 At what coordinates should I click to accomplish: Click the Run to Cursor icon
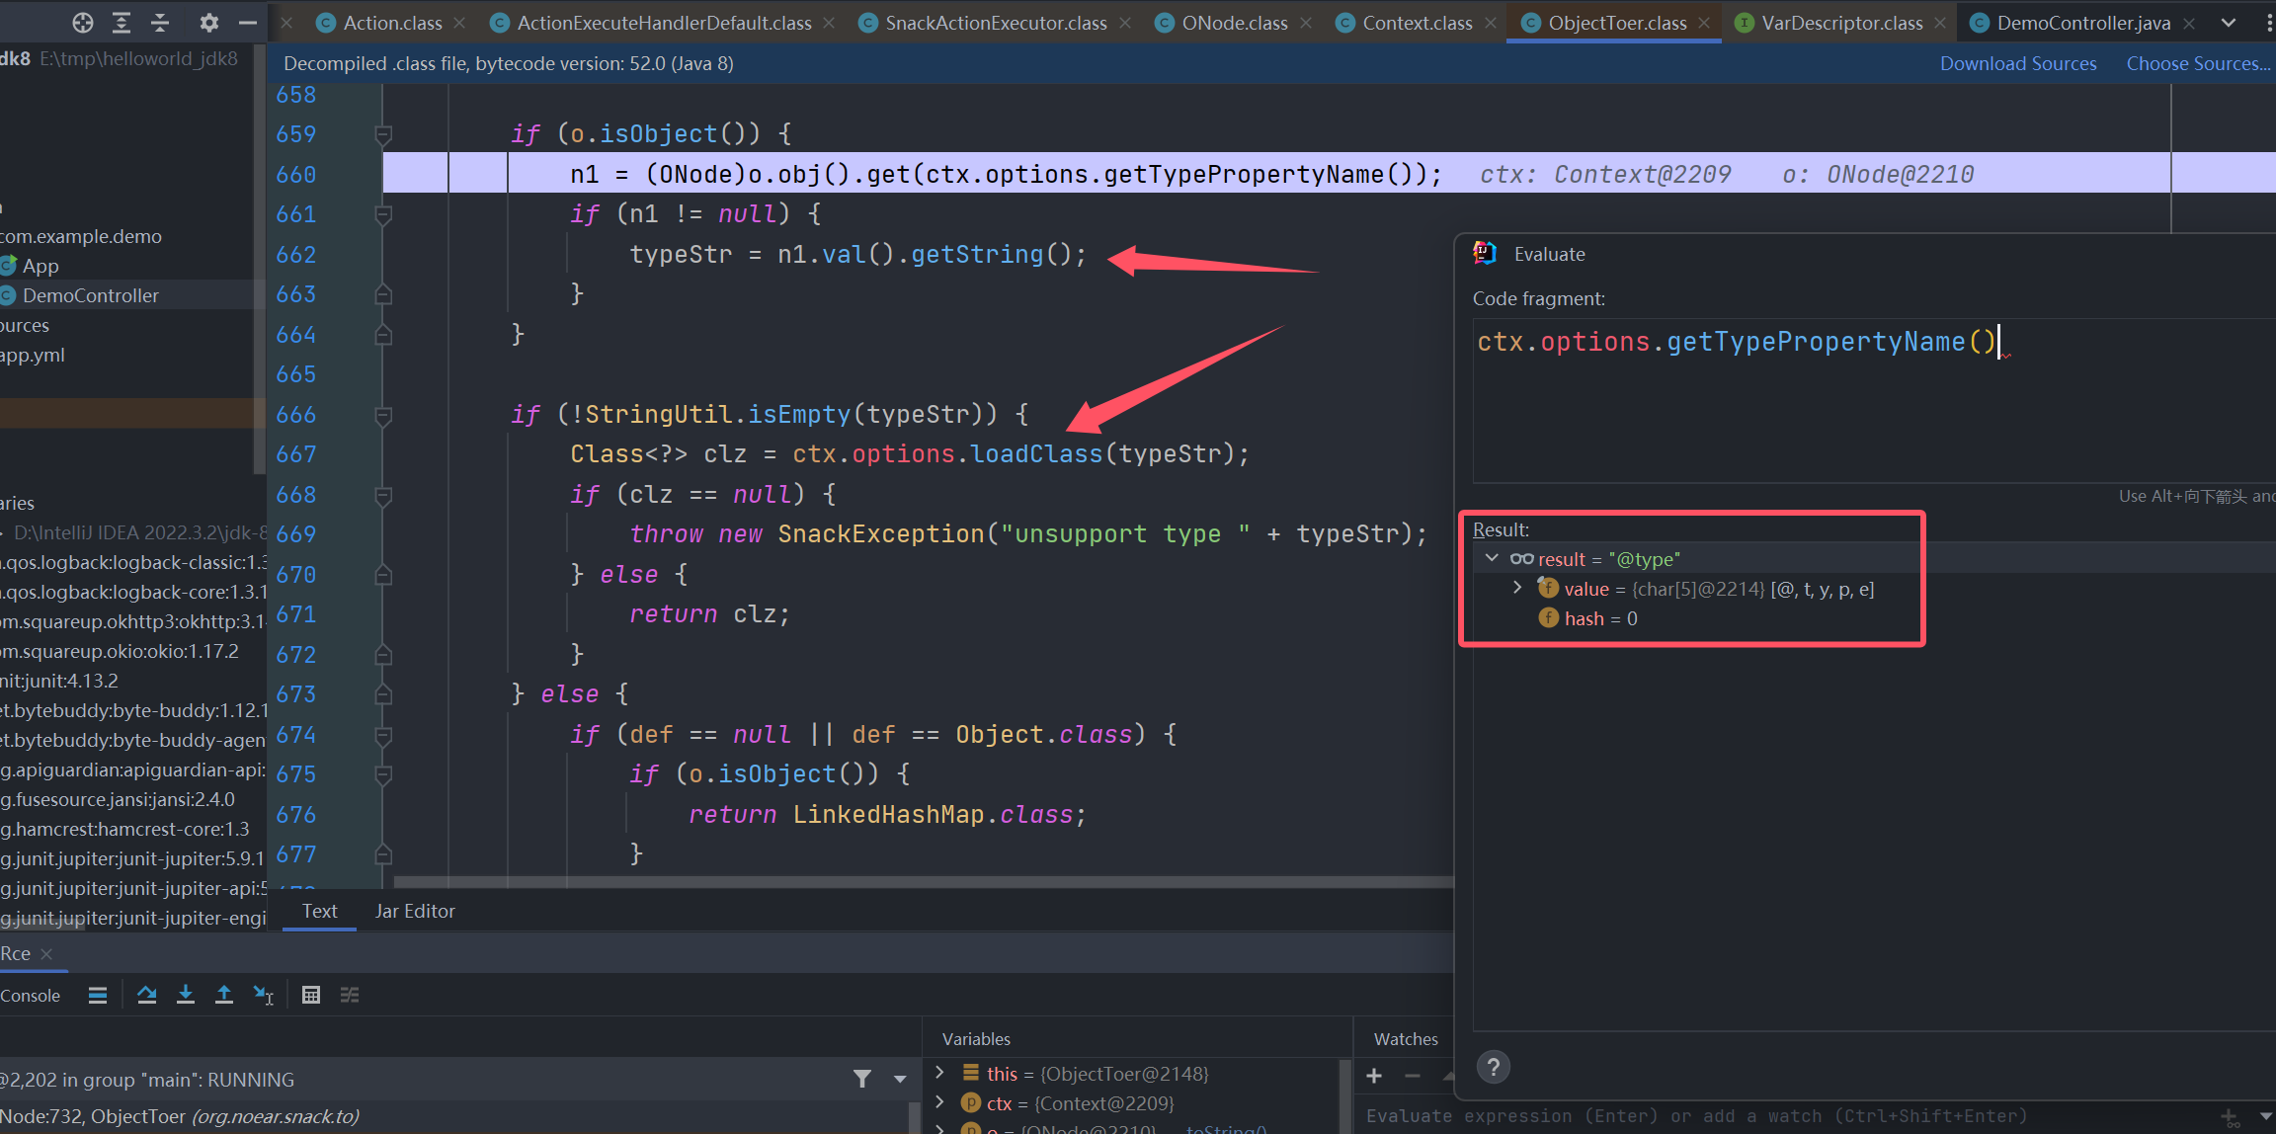tap(263, 995)
